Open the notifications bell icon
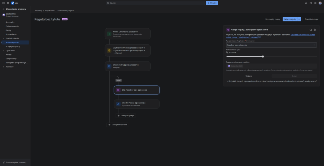The image size is (324, 166). [306, 3]
